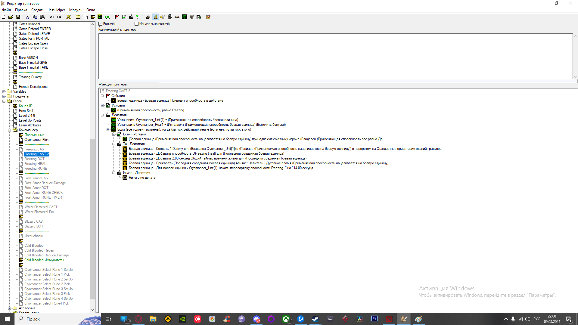
Task: Select the Frost Armor CAST trigger
Action: coord(37,178)
